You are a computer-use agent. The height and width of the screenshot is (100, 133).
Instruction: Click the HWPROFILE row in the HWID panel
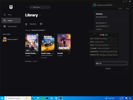point(104,52)
